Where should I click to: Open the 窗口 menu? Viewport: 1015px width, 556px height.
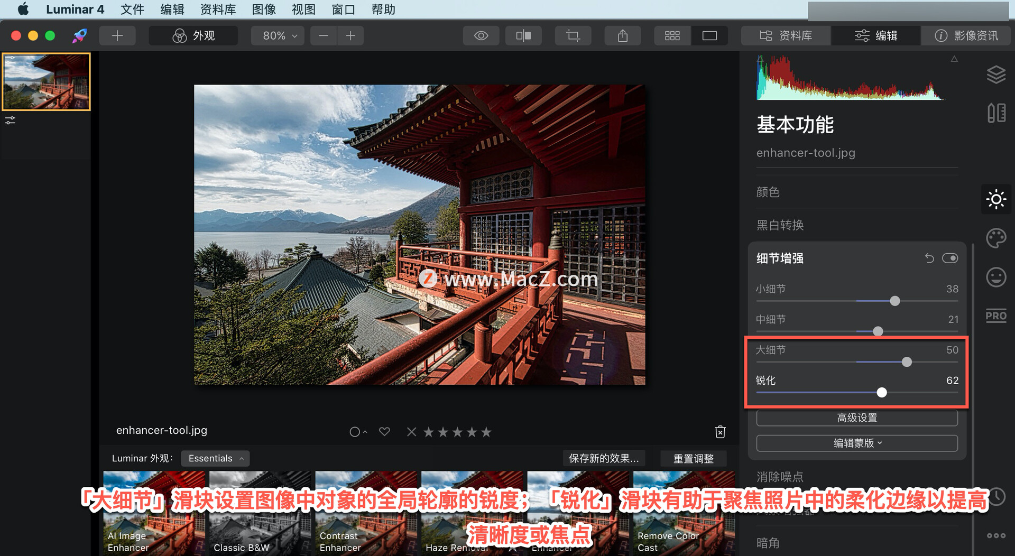click(343, 9)
